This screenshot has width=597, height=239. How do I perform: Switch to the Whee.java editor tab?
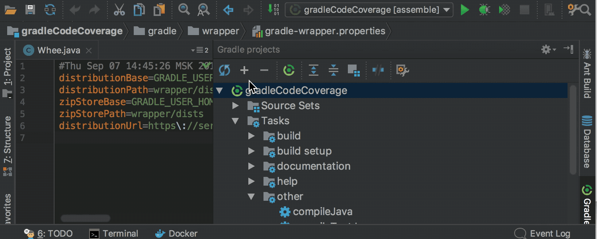tap(58, 50)
